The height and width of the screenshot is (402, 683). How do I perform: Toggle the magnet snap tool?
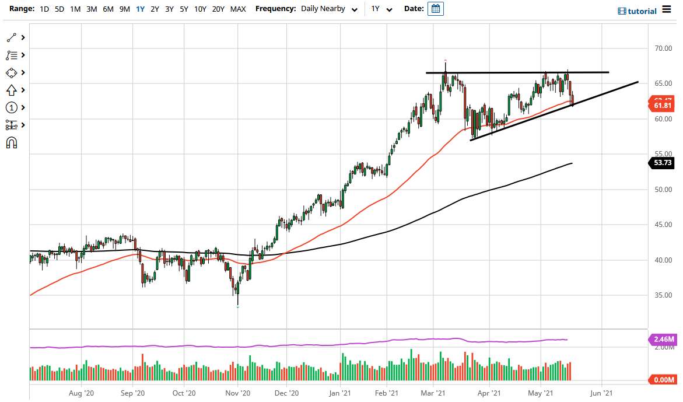[12, 142]
